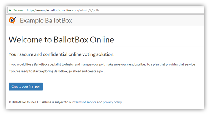Click the word "and" between footer links
210x115 pixels.
pos(100,102)
